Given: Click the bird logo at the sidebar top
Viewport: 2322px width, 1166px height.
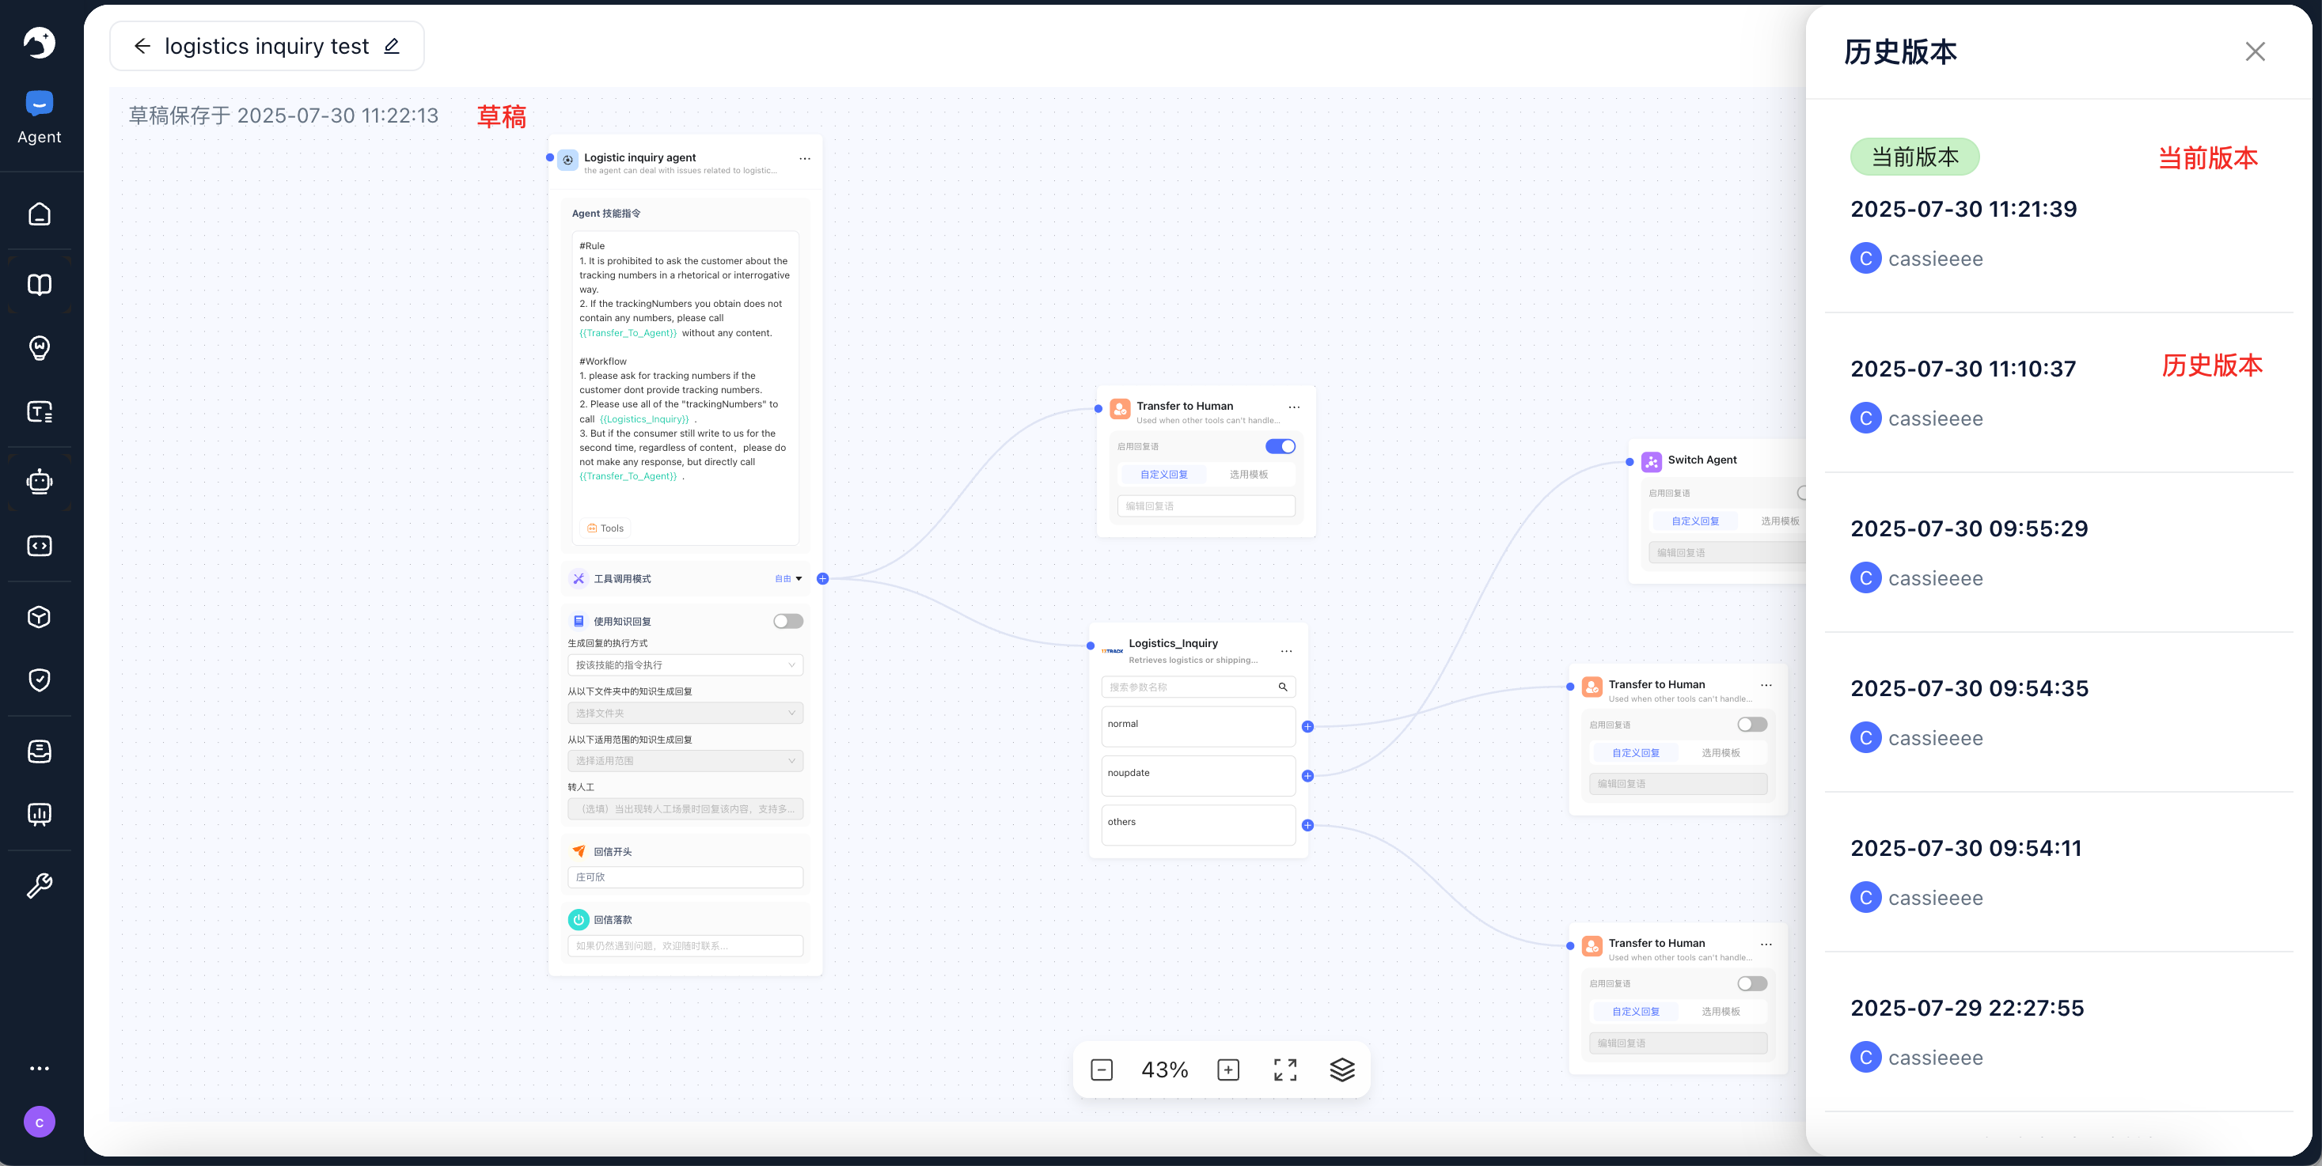Looking at the screenshot, I should click(x=39, y=43).
